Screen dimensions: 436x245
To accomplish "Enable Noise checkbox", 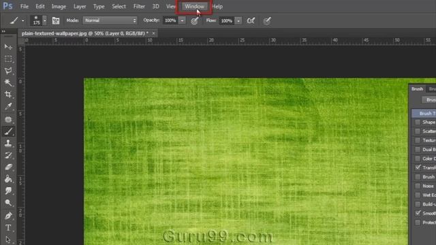I will pos(418,186).
